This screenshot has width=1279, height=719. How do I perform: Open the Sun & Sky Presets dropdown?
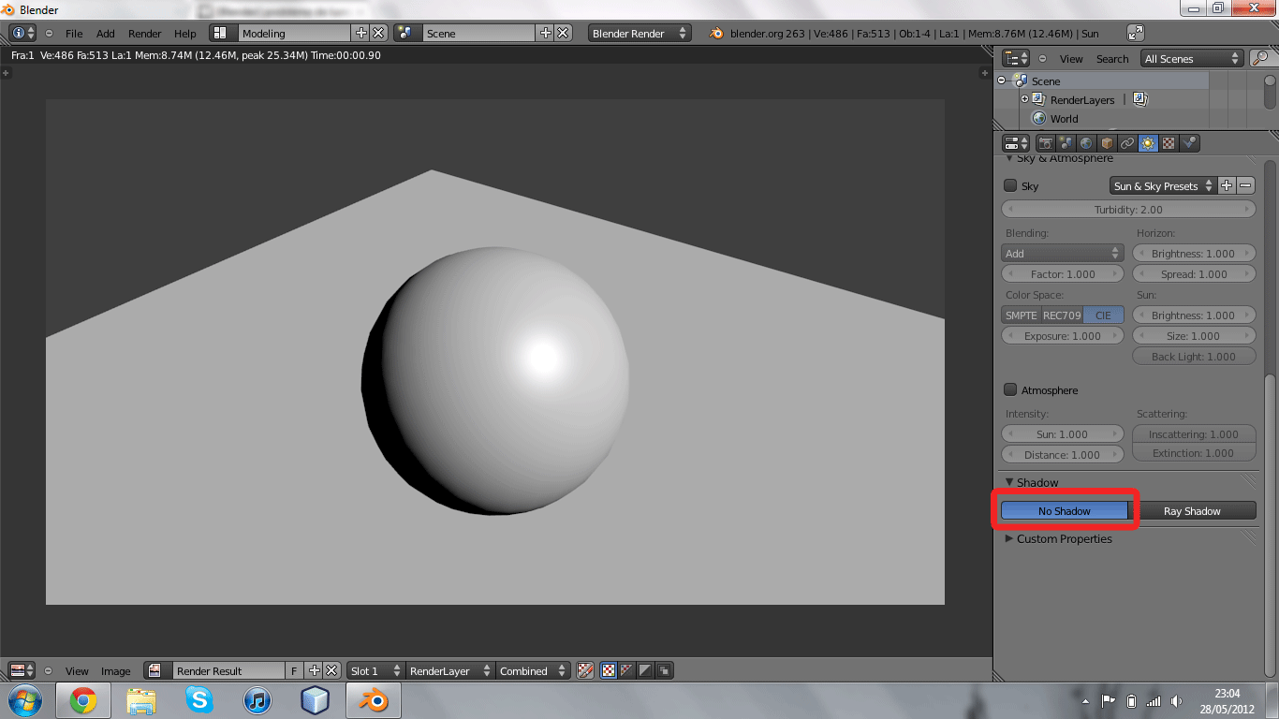pyautogui.click(x=1162, y=186)
